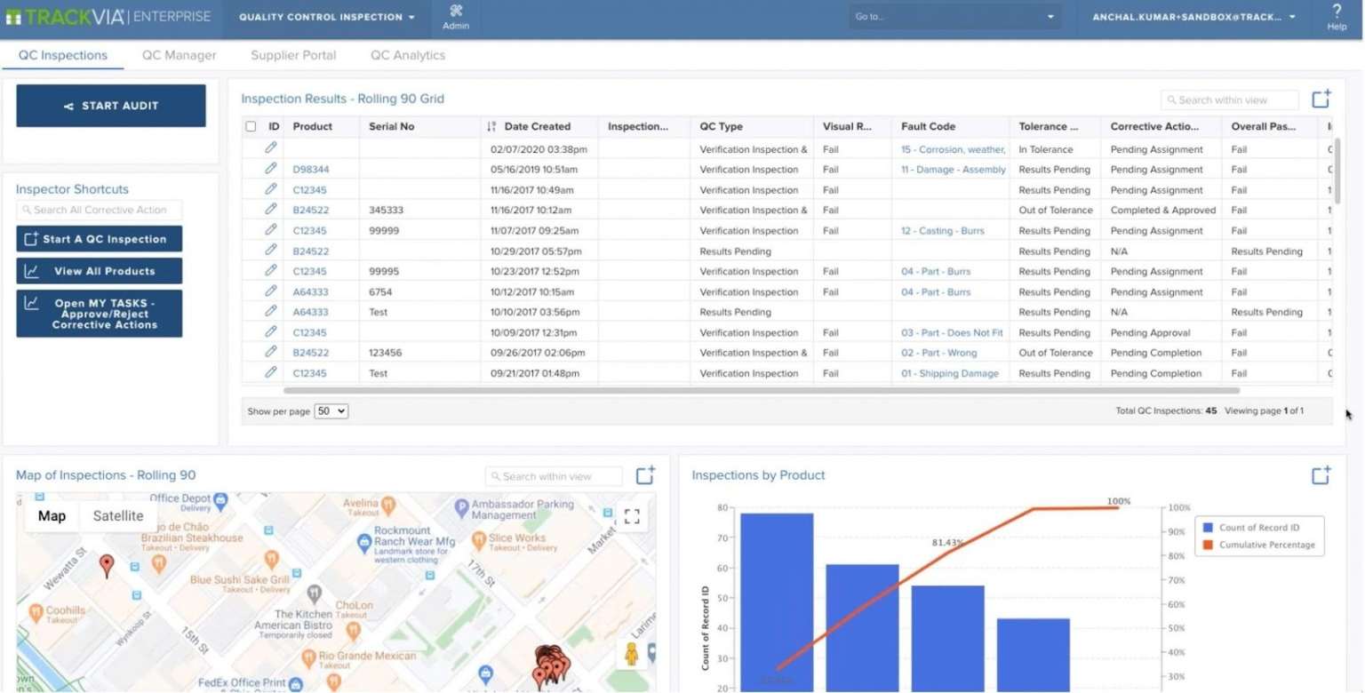The height and width of the screenshot is (693, 1365).
Task: Open the Go to... navigation dropdown
Action: (954, 15)
